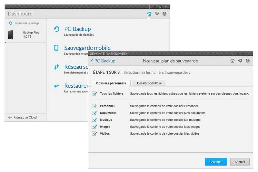Viewport: 258px width, 172px height.
Task: Click the ÉTAPE 1 SUR 3 label
Action: pos(107,72)
